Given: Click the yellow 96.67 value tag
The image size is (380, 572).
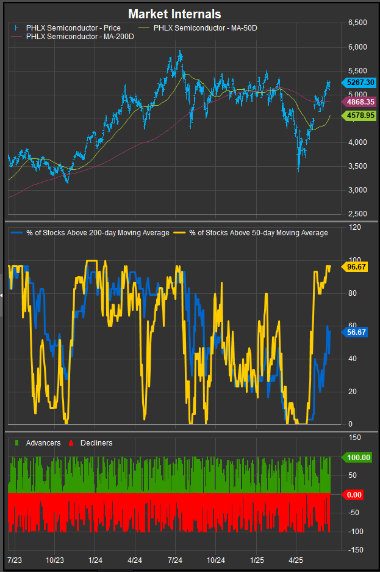Looking at the screenshot, I should (x=354, y=266).
